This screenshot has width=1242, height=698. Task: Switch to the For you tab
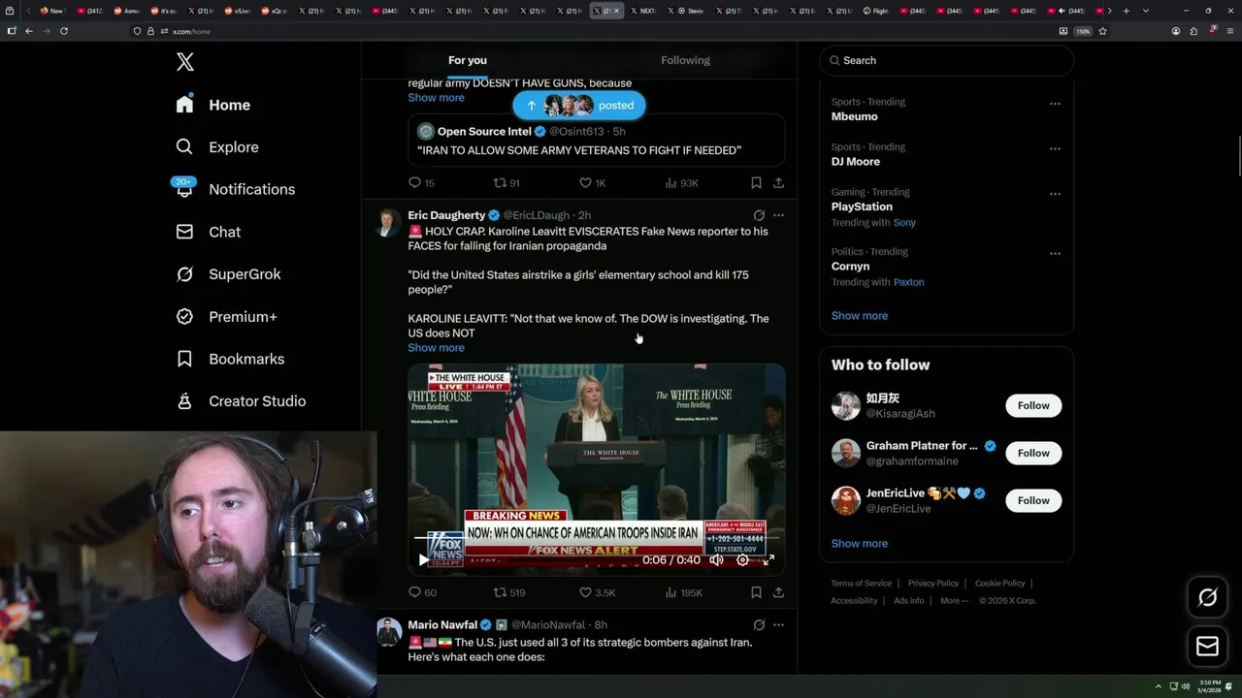coord(468,60)
